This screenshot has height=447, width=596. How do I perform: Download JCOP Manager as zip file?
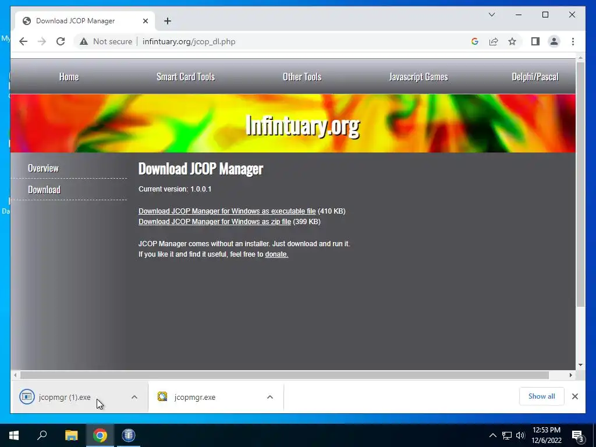click(x=214, y=222)
